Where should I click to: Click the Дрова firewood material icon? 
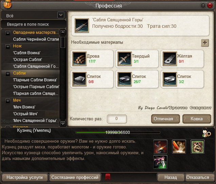point(79,59)
